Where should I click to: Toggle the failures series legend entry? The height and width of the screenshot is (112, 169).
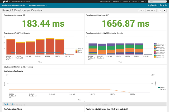pos(162,89)
